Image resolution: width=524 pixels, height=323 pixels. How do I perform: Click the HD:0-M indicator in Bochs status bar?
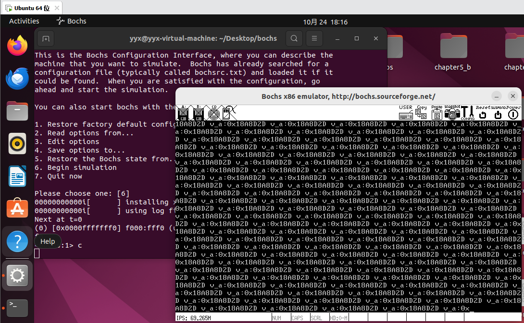[x=338, y=318]
